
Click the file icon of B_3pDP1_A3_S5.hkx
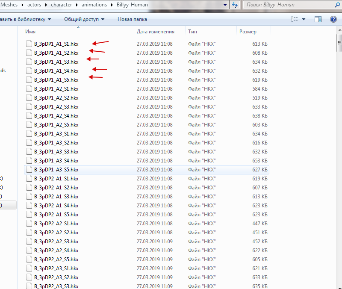click(x=29, y=170)
